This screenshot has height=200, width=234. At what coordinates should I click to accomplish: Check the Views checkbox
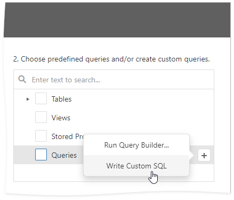(x=41, y=117)
